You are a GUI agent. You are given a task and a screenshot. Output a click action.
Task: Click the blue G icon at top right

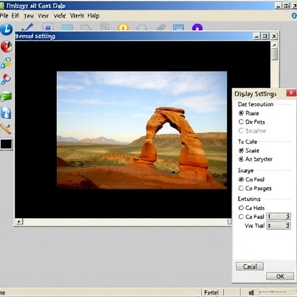pos(294,16)
